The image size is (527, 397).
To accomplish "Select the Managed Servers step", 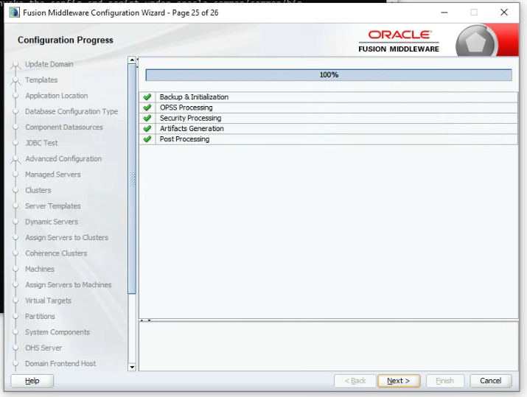I will click(53, 175).
